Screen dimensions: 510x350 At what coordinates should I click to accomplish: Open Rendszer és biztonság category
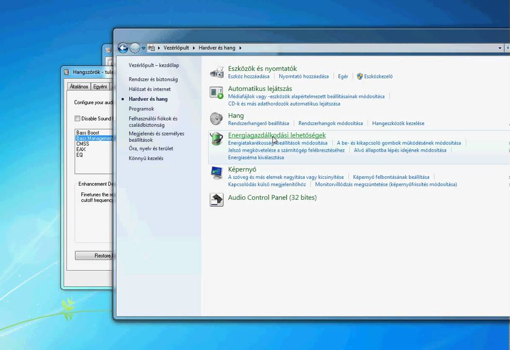[x=153, y=79]
